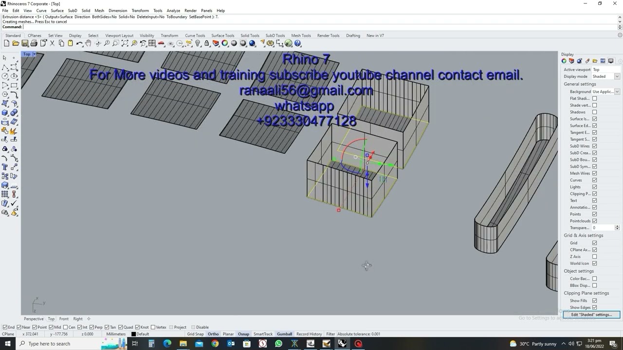Click the monitor Display panel icon
This screenshot has height=350, width=623.
(610, 61)
